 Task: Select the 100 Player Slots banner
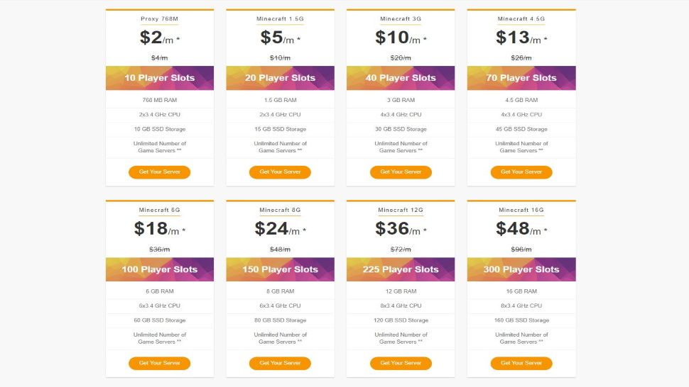[160, 269]
